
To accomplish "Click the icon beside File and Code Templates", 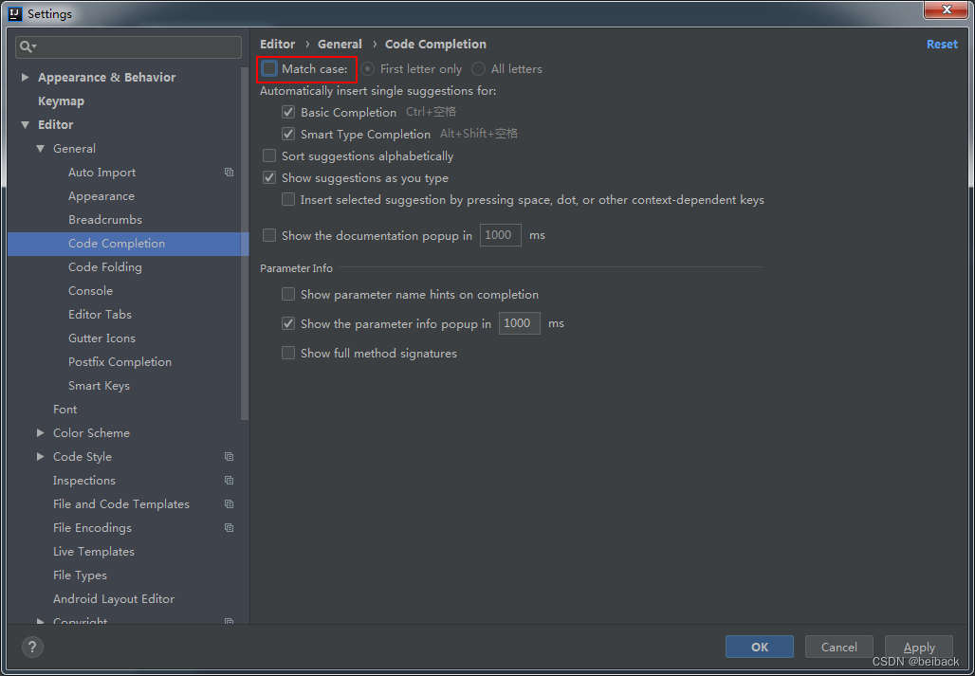I will click(x=229, y=503).
